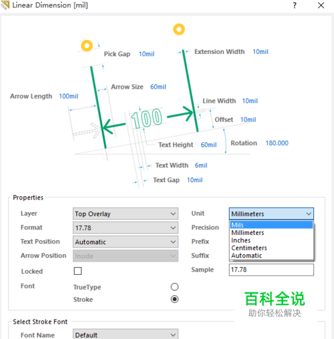Select Mils in the Unit list

point(271,225)
